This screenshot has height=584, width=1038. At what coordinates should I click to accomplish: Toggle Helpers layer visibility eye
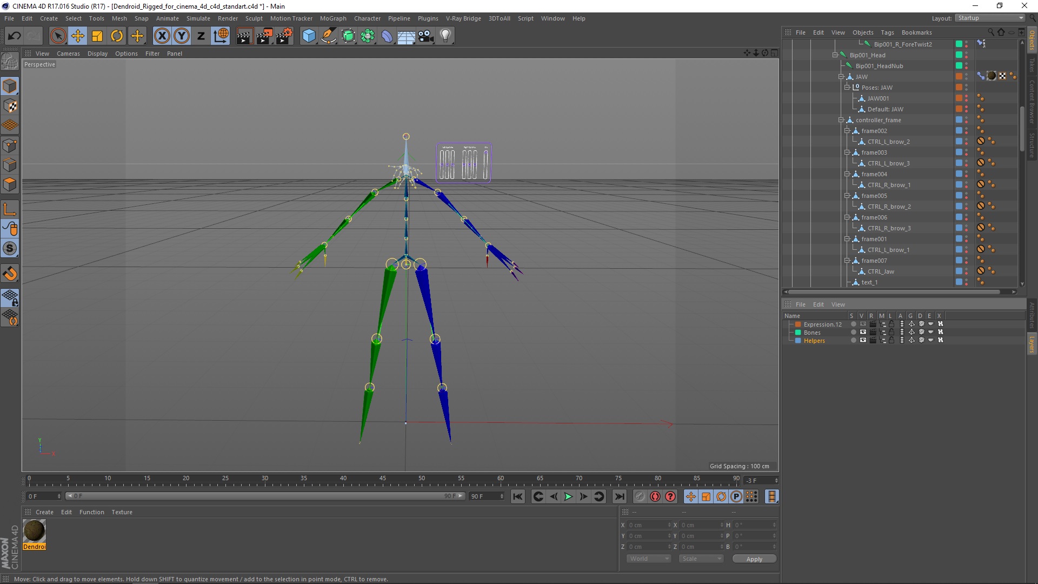[x=863, y=341]
